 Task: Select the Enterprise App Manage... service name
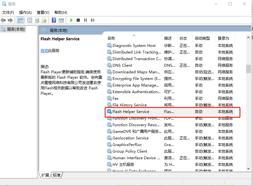136,85
